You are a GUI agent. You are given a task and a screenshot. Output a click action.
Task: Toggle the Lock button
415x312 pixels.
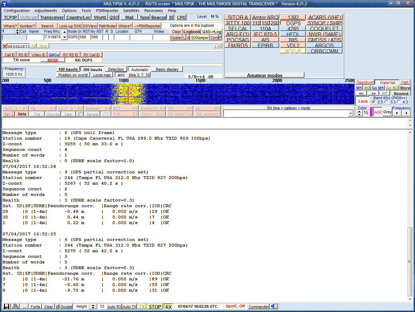tap(363, 101)
